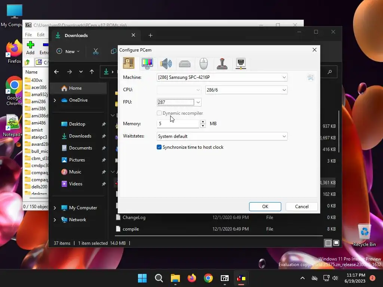This screenshot has height=287, width=383.
Task: Expand OneDrive in Explorer sidebar
Action: point(55,100)
